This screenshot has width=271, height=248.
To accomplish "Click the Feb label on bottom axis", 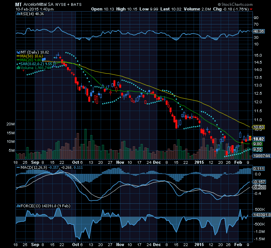I will click(238, 245).
